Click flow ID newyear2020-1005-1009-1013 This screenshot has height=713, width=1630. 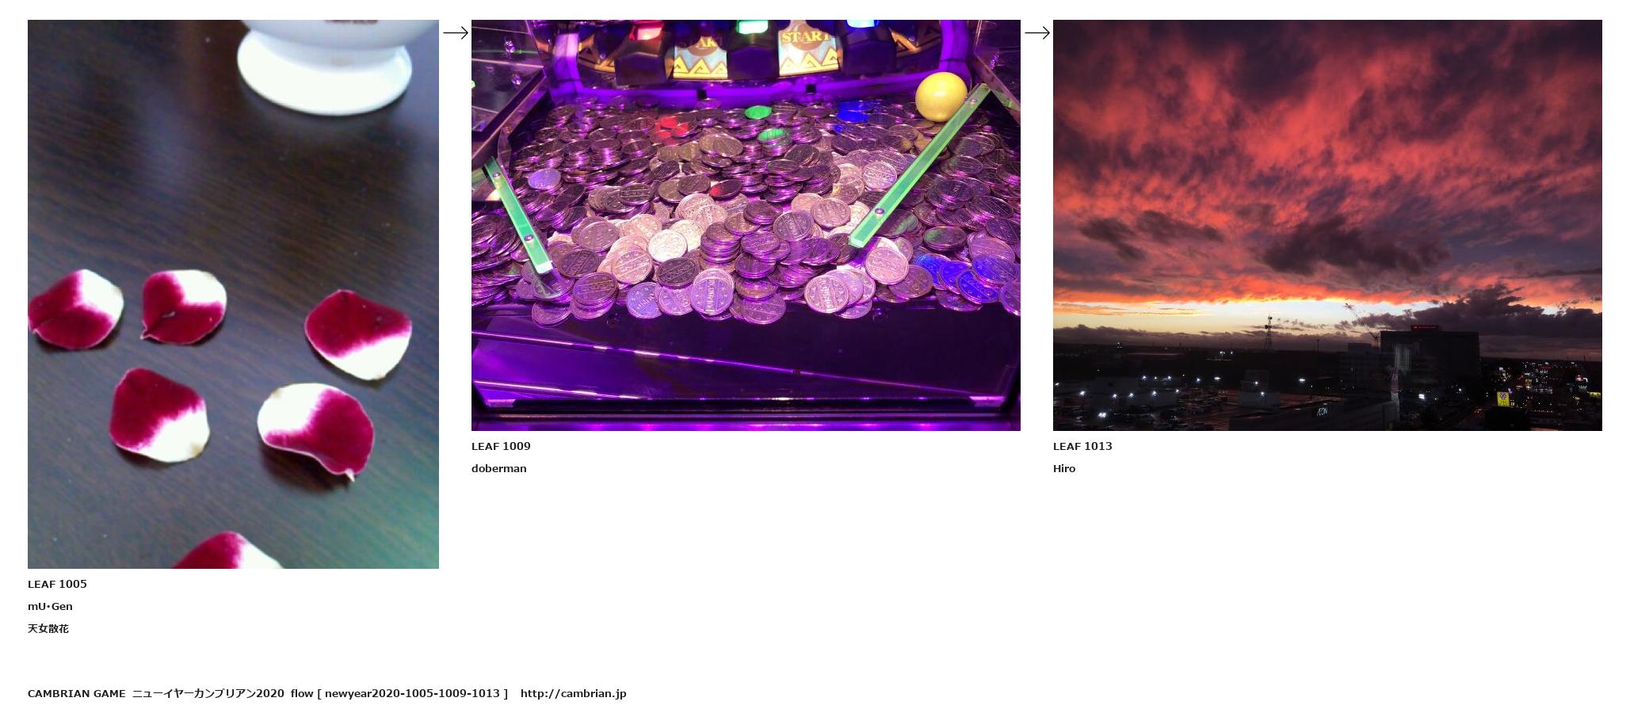(x=412, y=693)
